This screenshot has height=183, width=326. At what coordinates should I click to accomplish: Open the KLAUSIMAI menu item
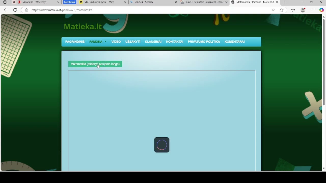(x=153, y=42)
